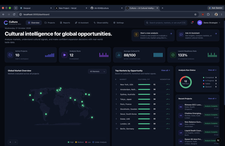Switch to the nik-6348/cultura GitHub tab
Image resolution: width=225 pixels, height=146 pixels.
tap(107, 8)
